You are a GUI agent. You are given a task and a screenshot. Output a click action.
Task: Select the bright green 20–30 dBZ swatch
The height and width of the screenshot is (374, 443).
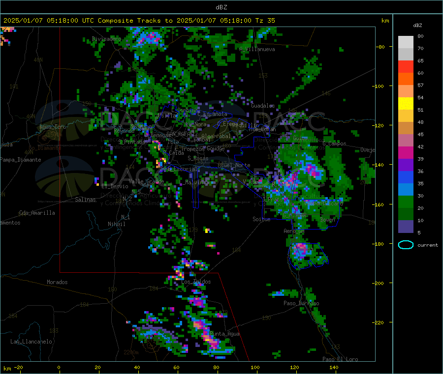(406, 202)
